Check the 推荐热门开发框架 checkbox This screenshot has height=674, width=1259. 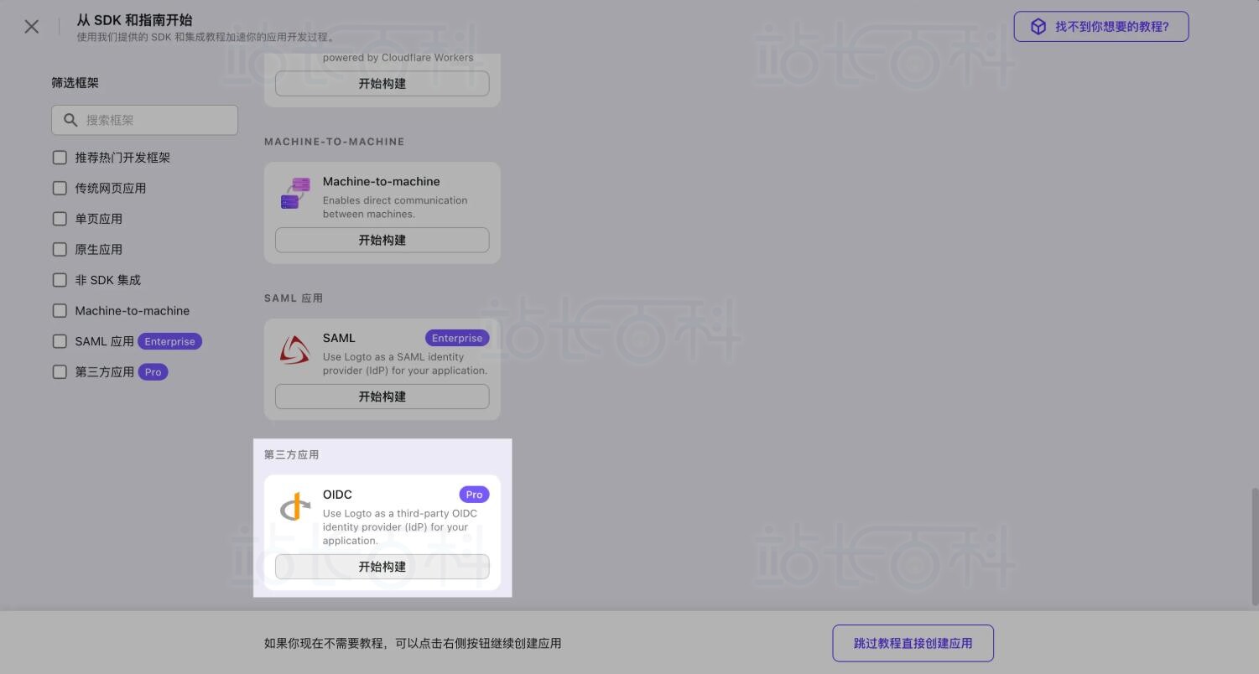tap(60, 158)
